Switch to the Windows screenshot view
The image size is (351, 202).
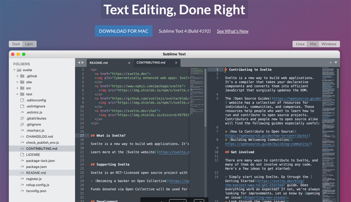tap(329, 44)
